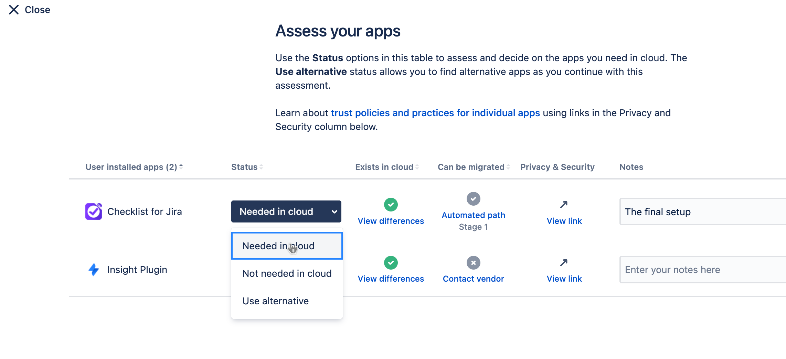Viewport: 786px width, 359px height.
Task: Click the Insight Plugin lightning icon
Action: (x=93, y=270)
